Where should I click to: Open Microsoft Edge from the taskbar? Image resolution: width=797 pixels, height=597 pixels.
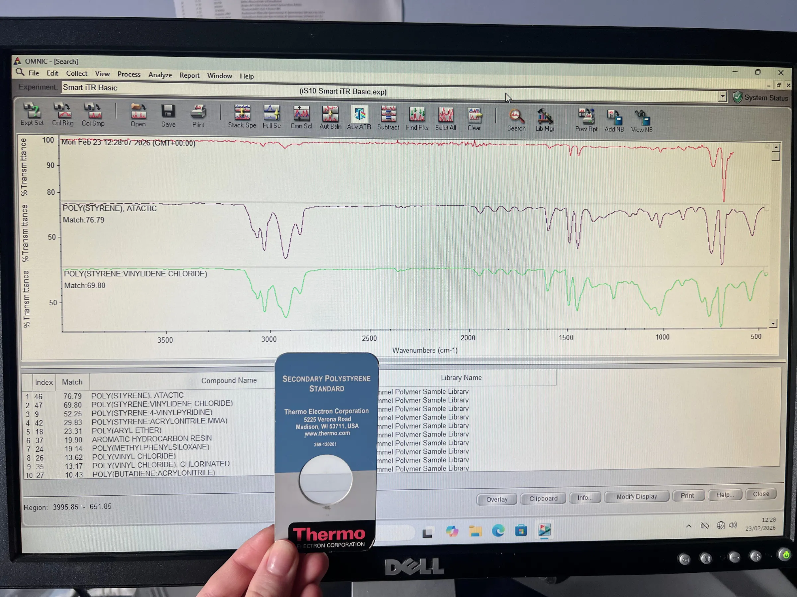498,530
